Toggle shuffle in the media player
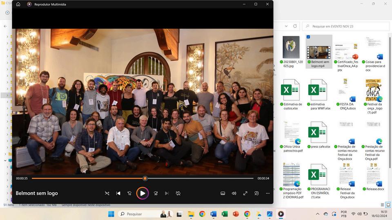Image resolution: width=392 pixels, height=220 pixels. (107, 193)
